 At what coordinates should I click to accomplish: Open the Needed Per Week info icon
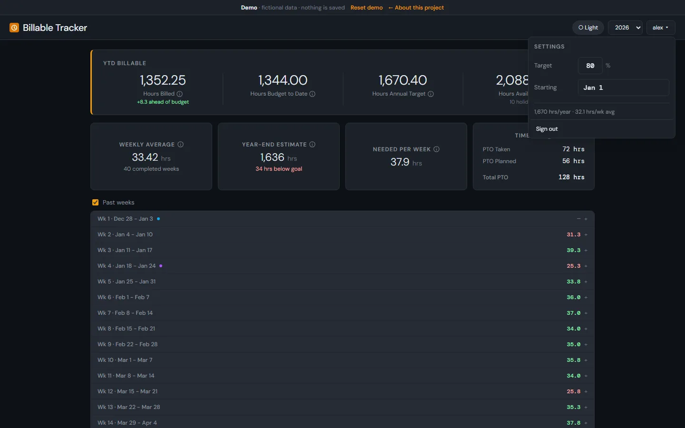pyautogui.click(x=437, y=149)
